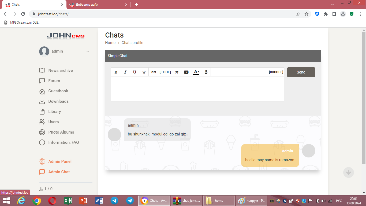Click the Guestbook chat icon

coord(42,91)
